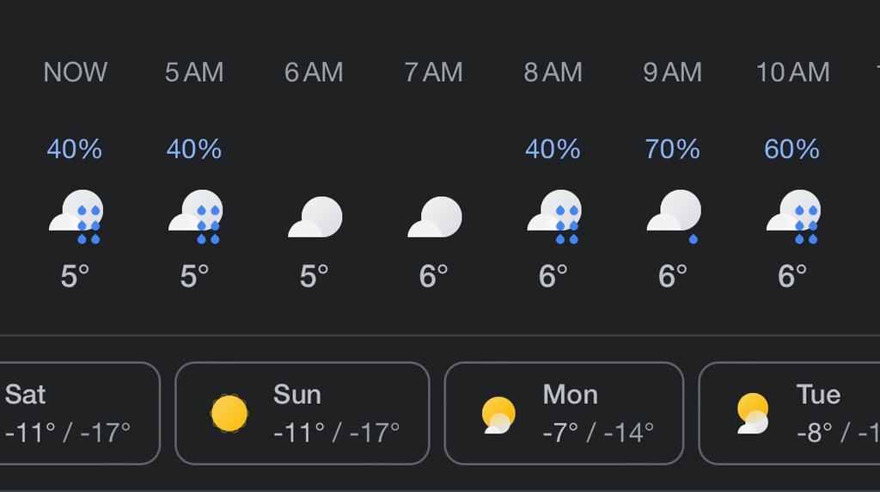Click the 10 AM rain icon

(792, 216)
